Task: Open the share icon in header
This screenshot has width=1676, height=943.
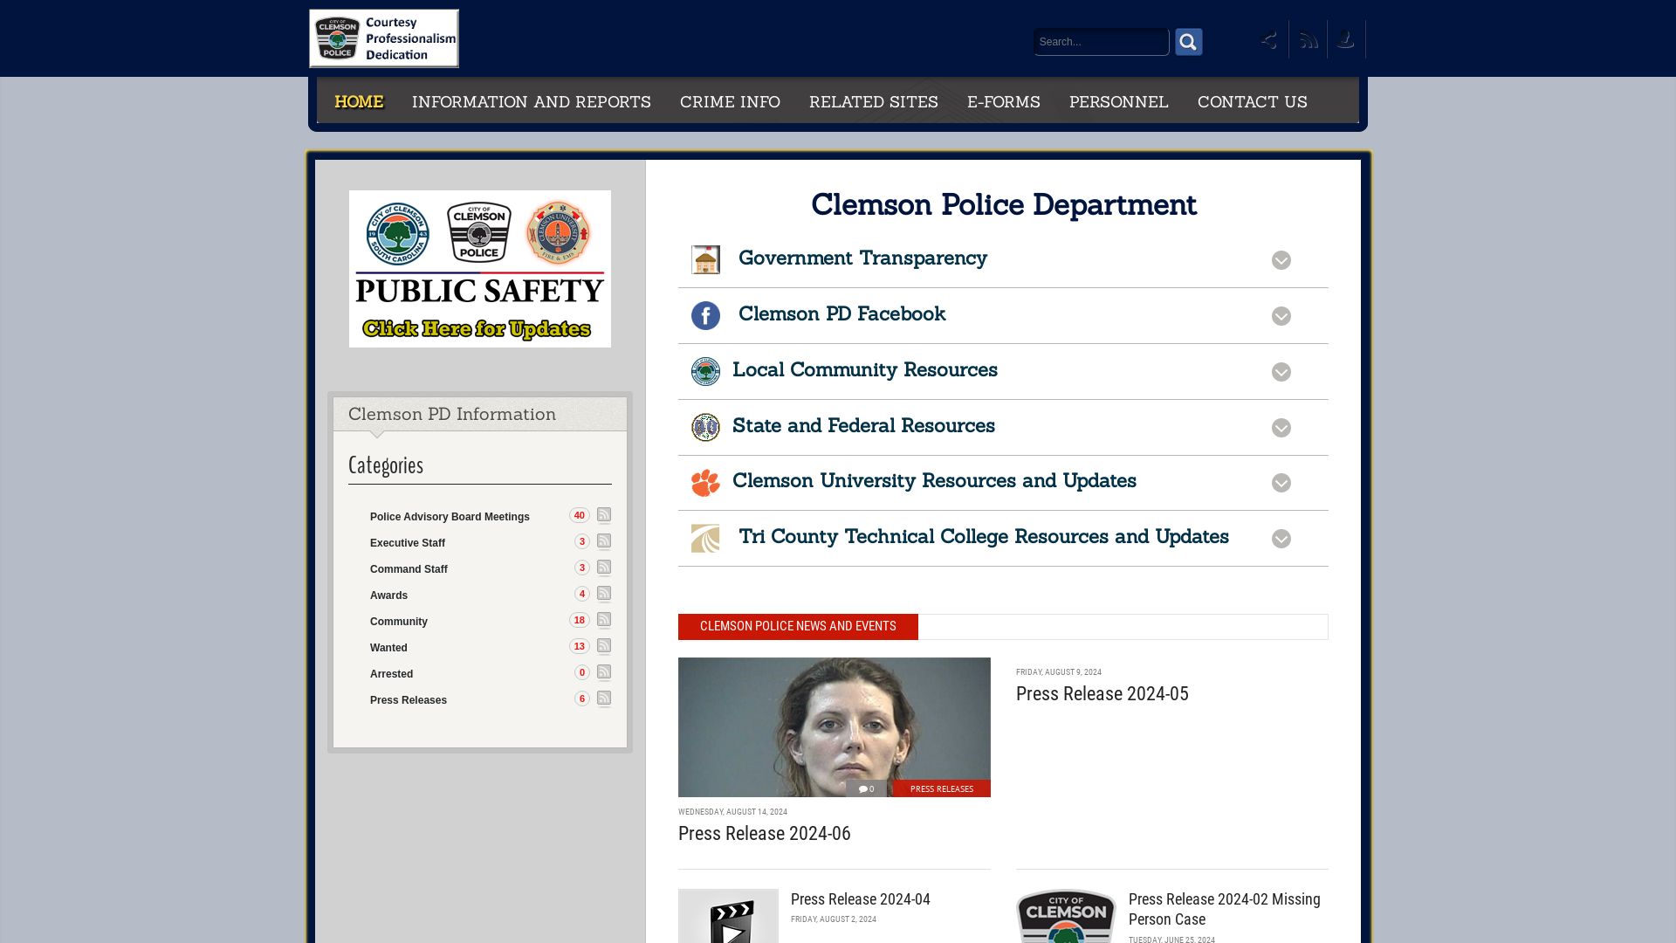Action: coord(1269,40)
